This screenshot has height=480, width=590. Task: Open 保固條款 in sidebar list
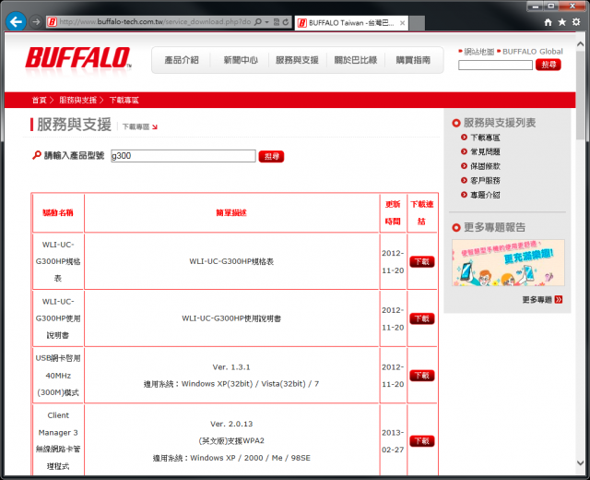485,166
